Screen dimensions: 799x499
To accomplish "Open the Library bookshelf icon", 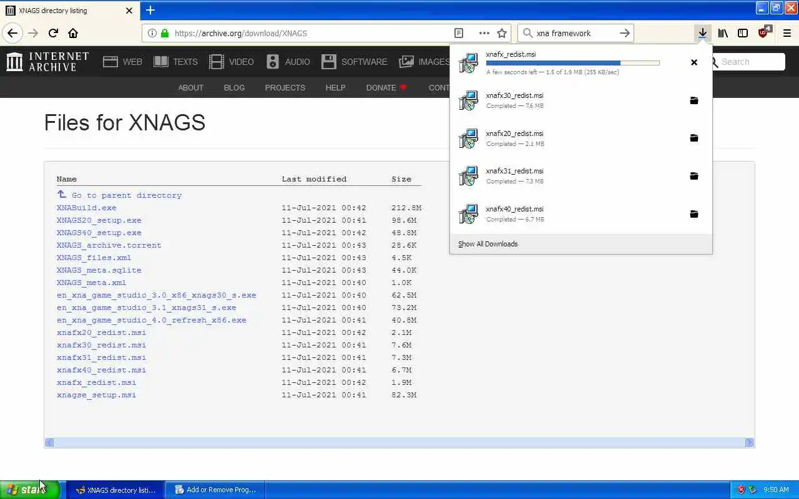I will 723,33.
